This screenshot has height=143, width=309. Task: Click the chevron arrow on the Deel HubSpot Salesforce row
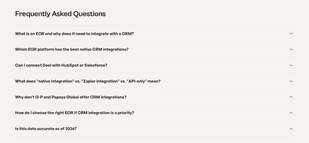291,65
